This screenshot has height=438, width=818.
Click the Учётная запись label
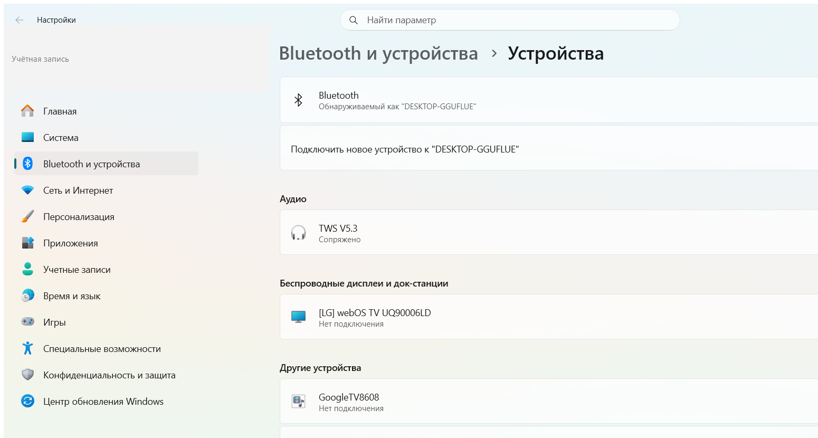click(40, 59)
